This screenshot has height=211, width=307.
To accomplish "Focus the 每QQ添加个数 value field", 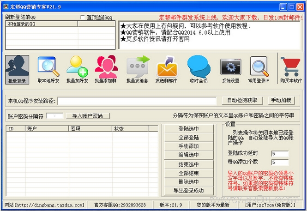I will (280, 162).
